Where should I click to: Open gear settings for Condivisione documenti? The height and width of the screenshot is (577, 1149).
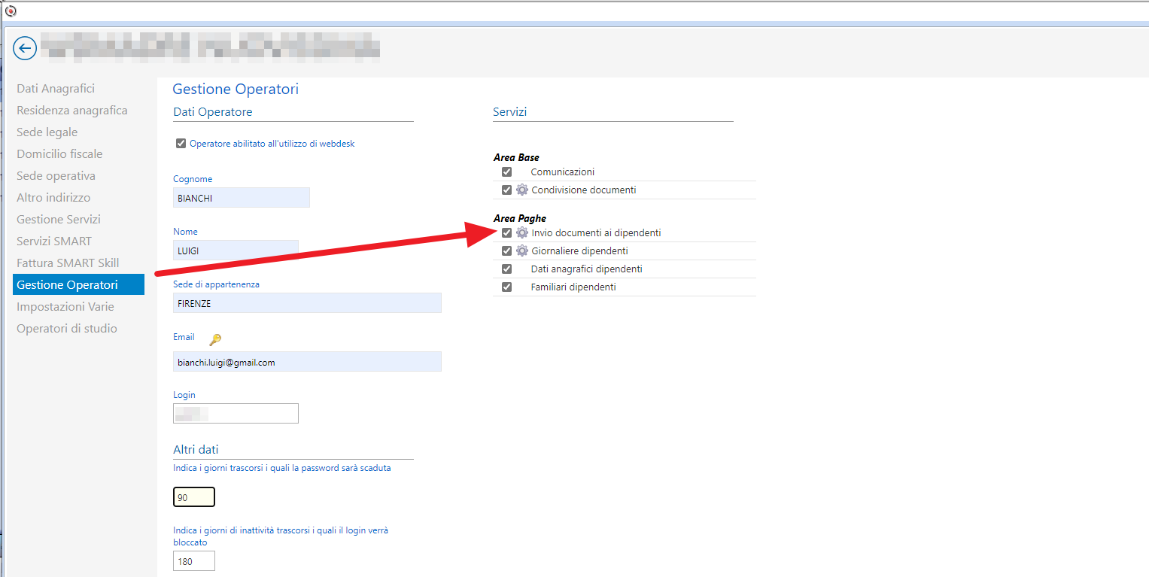pos(522,190)
